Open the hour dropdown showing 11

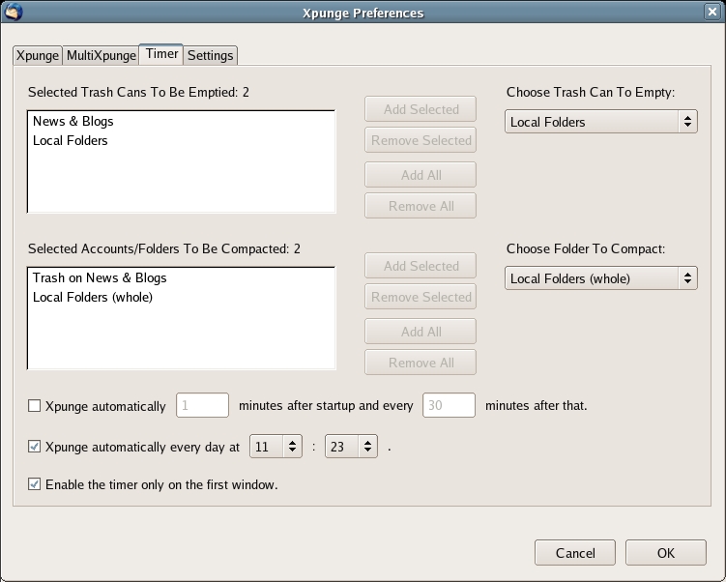coord(276,447)
